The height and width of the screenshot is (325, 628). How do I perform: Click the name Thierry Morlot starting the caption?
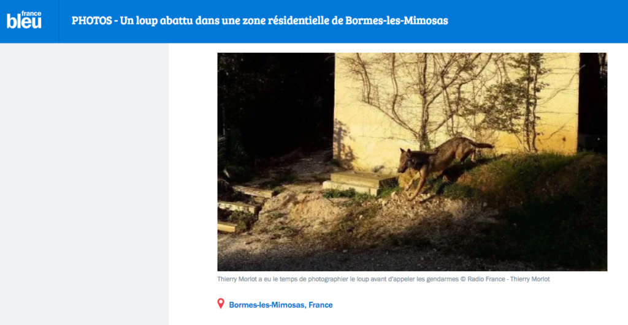pyautogui.click(x=237, y=279)
